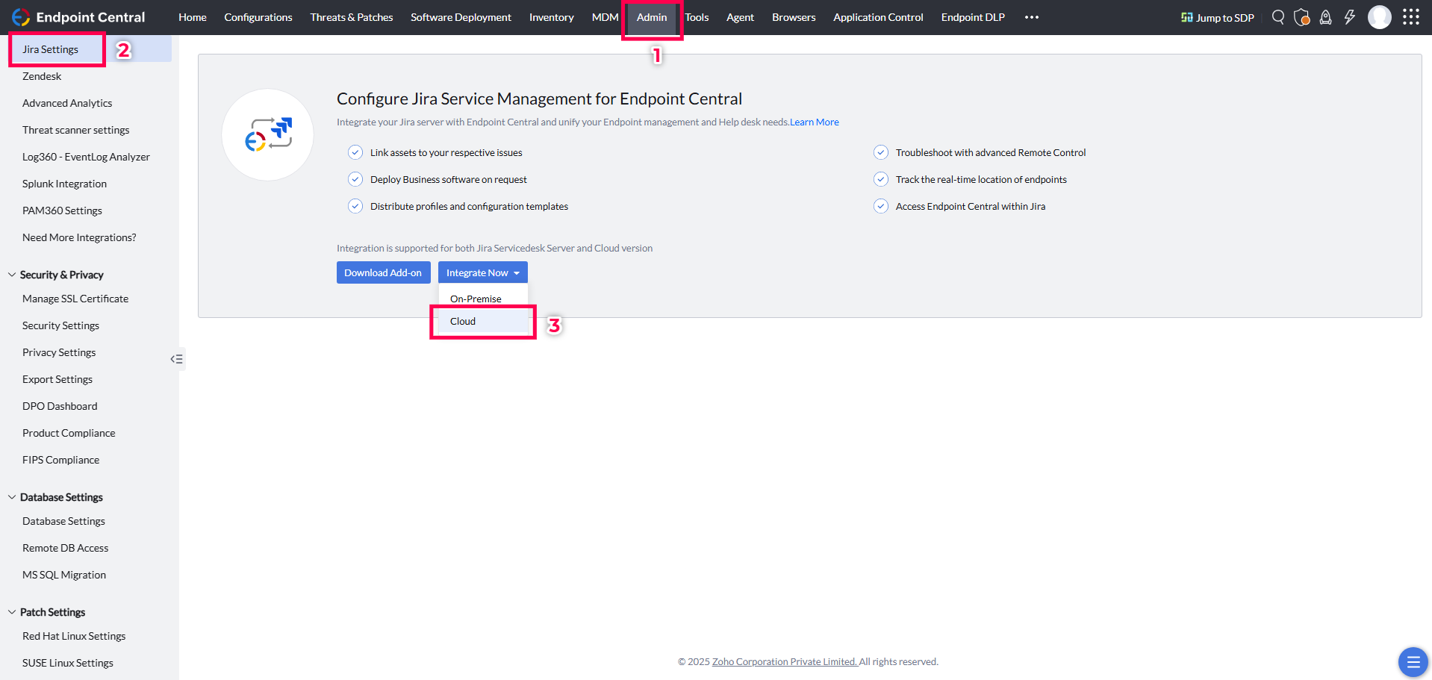Click Need More Integrations? entry
The width and height of the screenshot is (1432, 680).
point(79,237)
